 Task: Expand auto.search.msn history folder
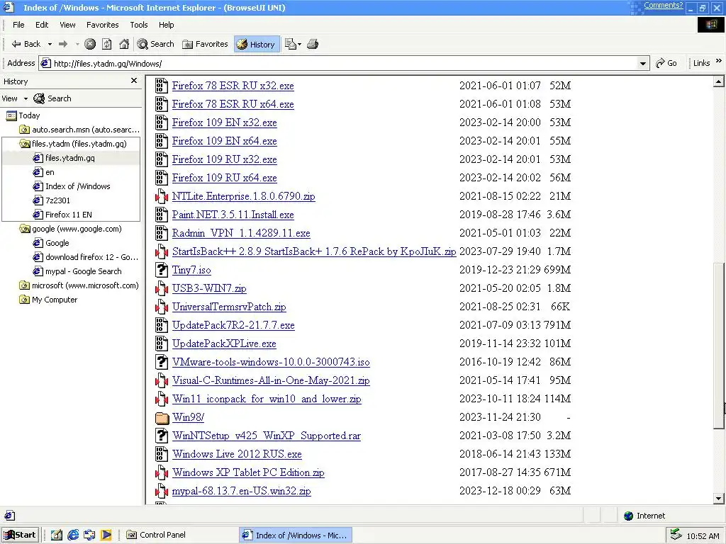(x=79, y=130)
